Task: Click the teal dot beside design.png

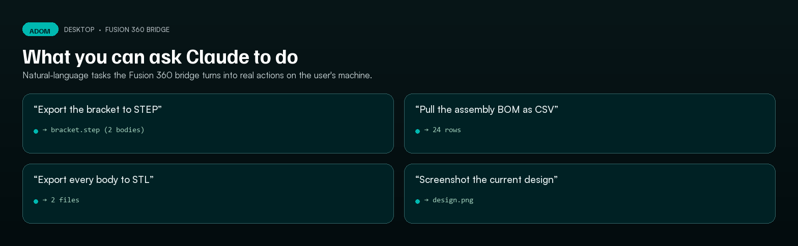Action: 417,201
